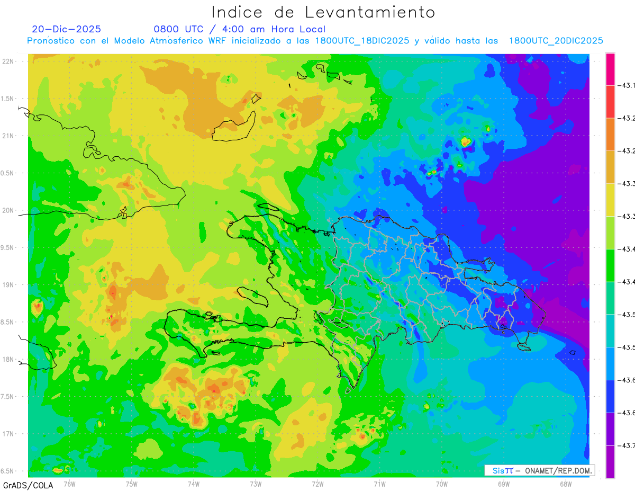The image size is (635, 491).
Task: Click the title "Indice de Levantamiento"
Action: click(323, 12)
